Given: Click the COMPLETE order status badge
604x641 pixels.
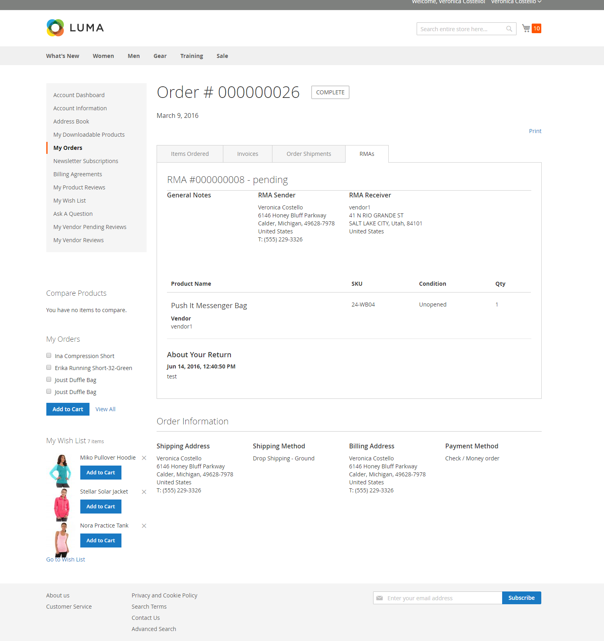Looking at the screenshot, I should coord(330,92).
